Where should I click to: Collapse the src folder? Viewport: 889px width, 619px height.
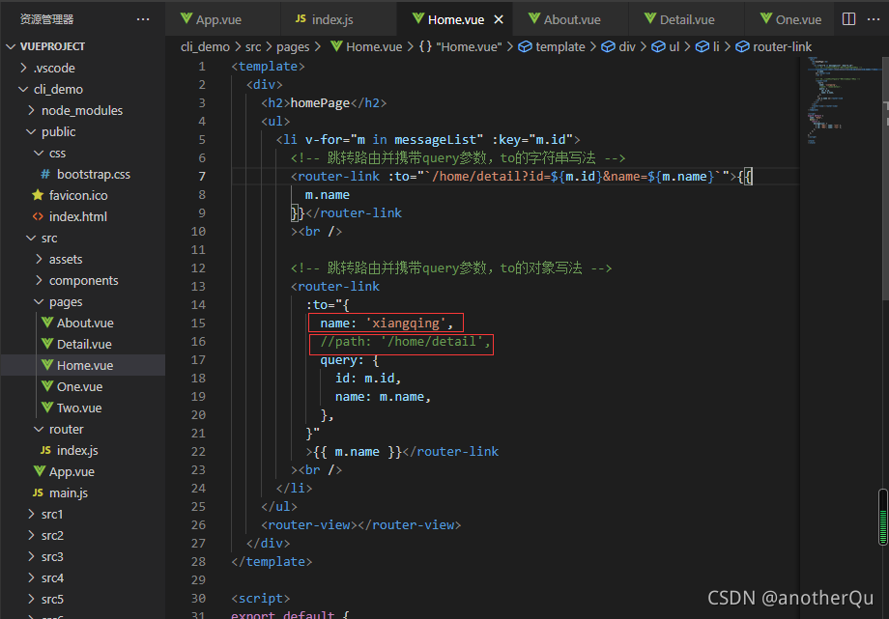point(31,239)
